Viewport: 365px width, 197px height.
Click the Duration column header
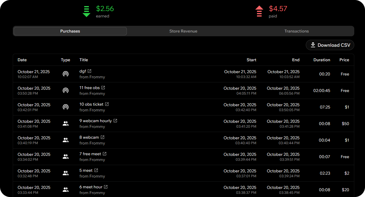tap(321, 60)
